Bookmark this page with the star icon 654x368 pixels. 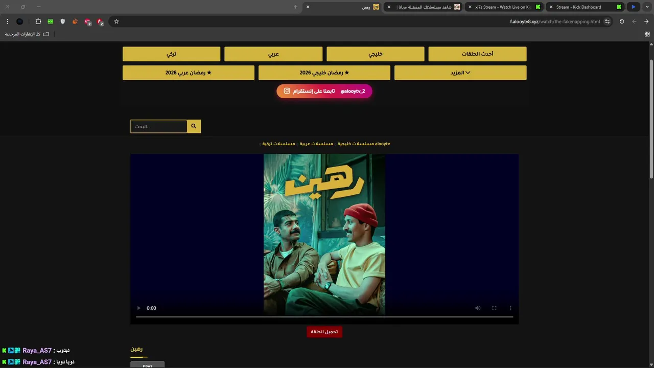point(116,21)
